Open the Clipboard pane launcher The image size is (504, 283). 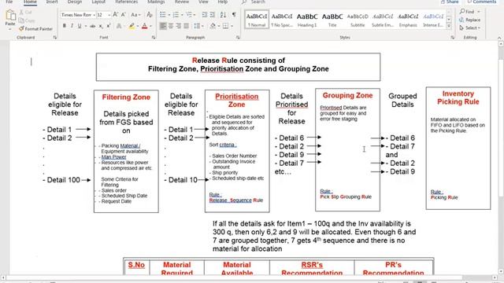pos(54,38)
